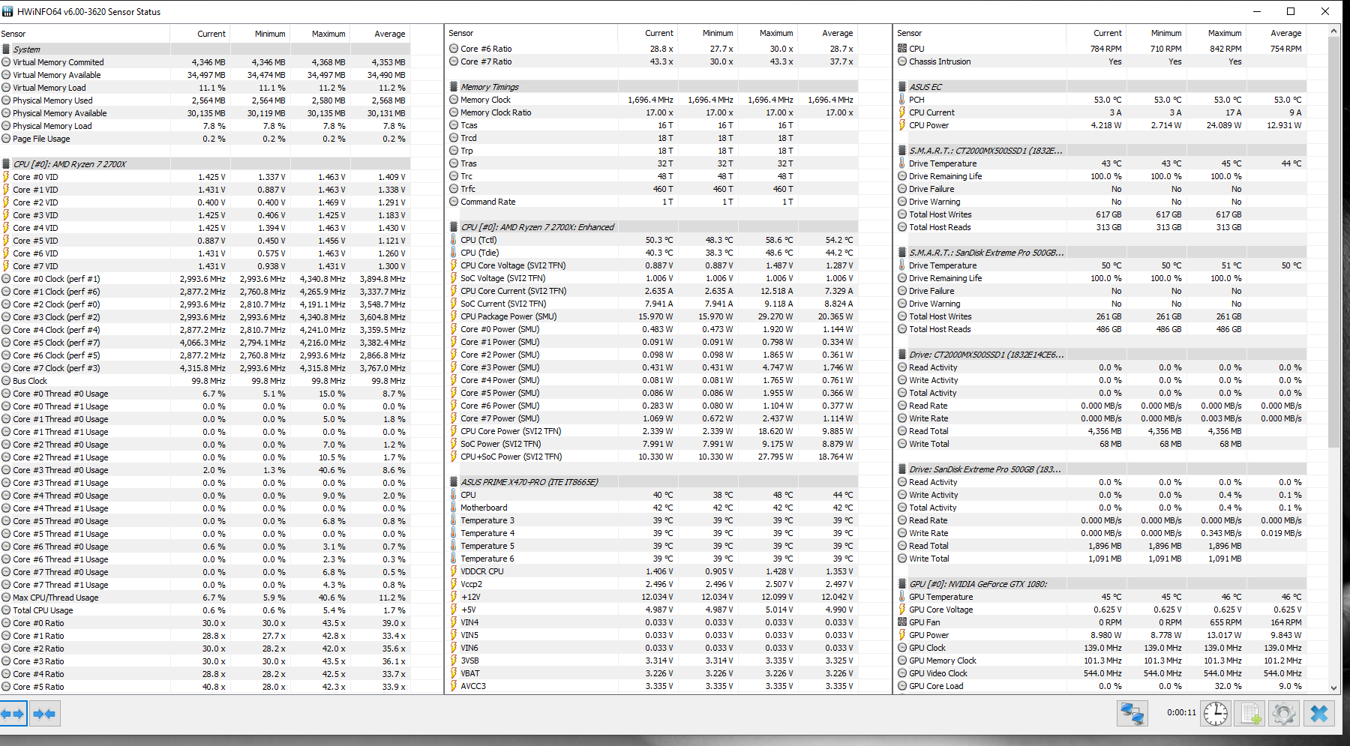Screen dimensions: 1350x746
Task: Close sensors with the blue X button
Action: pyautogui.click(x=1319, y=713)
